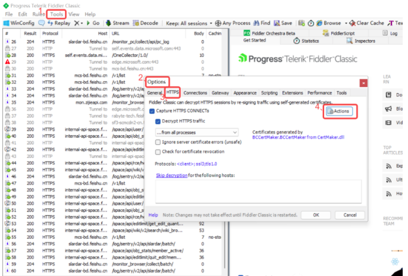Image resolution: width=408 pixels, height=276 pixels.
Task: Click the screenshot camera icon
Action: (x=302, y=23)
